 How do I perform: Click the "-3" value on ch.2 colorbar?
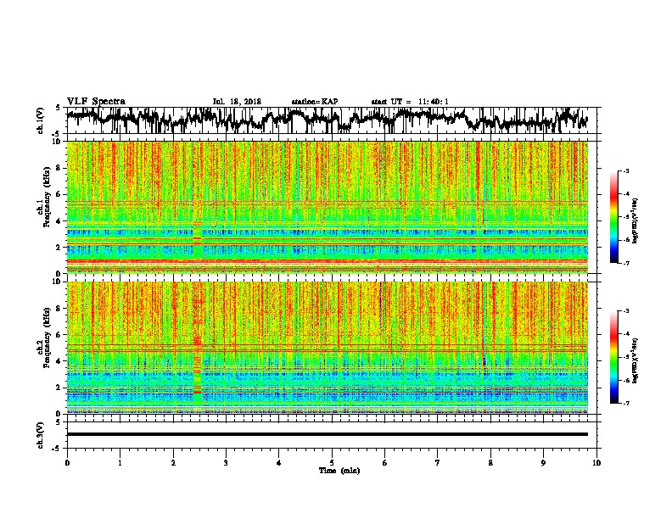(x=625, y=311)
